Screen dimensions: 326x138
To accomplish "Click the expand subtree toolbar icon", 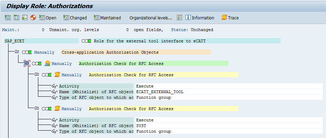I will [x=8, y=18].
